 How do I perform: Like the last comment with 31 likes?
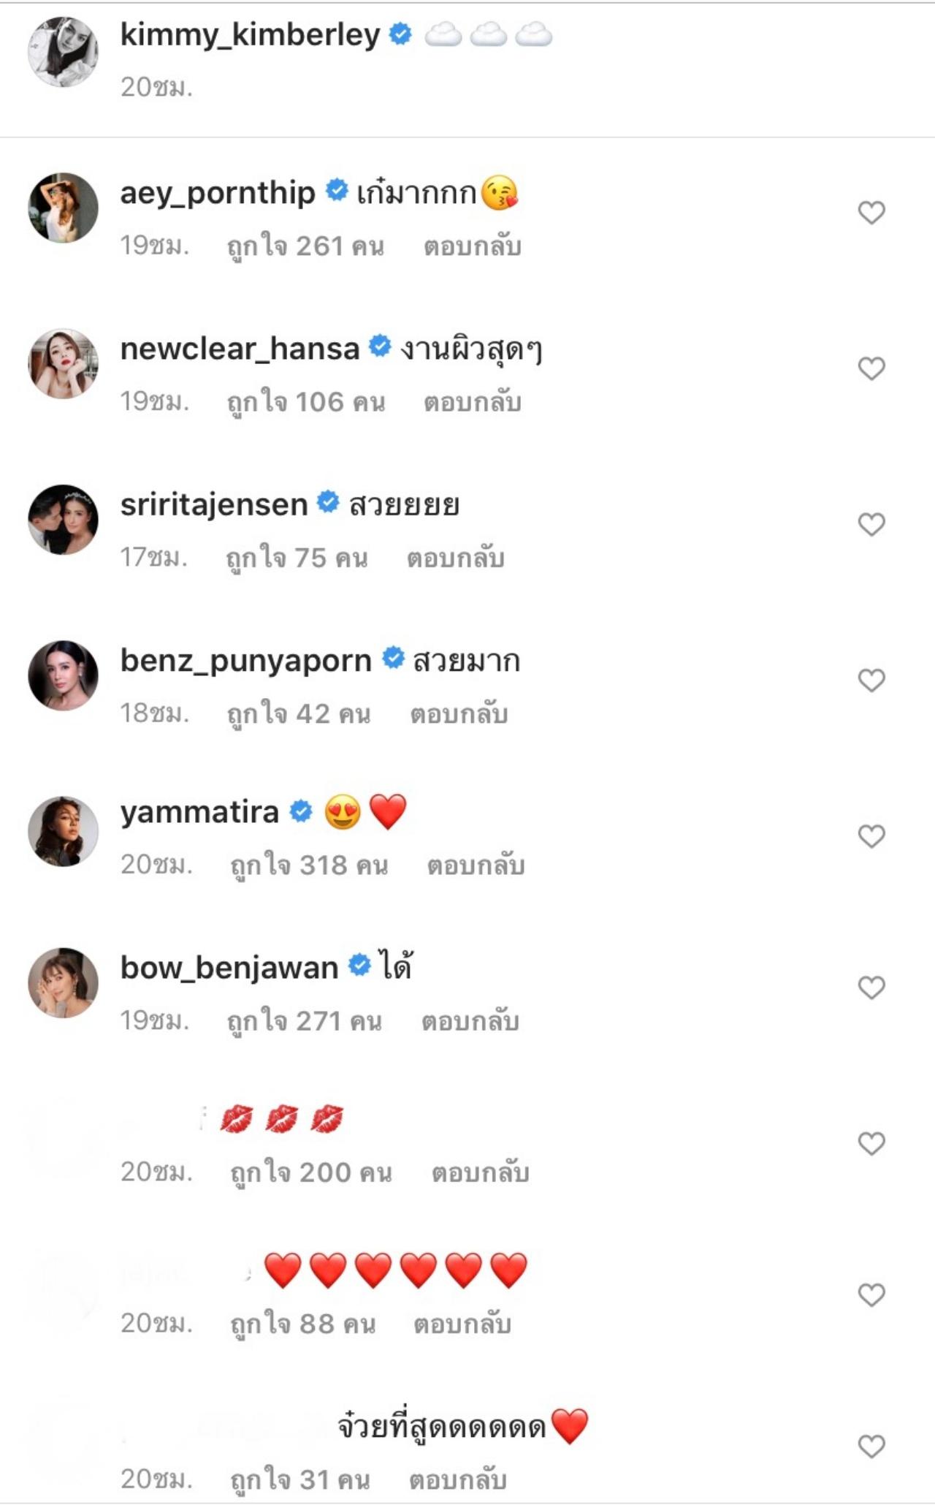click(871, 1446)
